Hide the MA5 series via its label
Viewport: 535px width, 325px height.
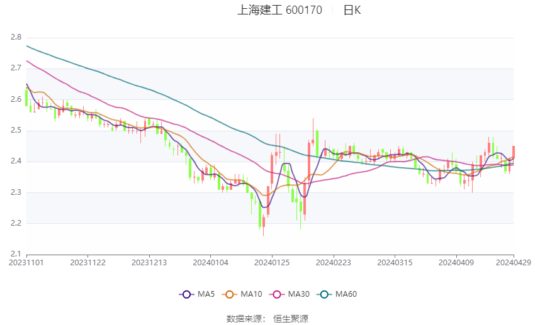click(206, 294)
